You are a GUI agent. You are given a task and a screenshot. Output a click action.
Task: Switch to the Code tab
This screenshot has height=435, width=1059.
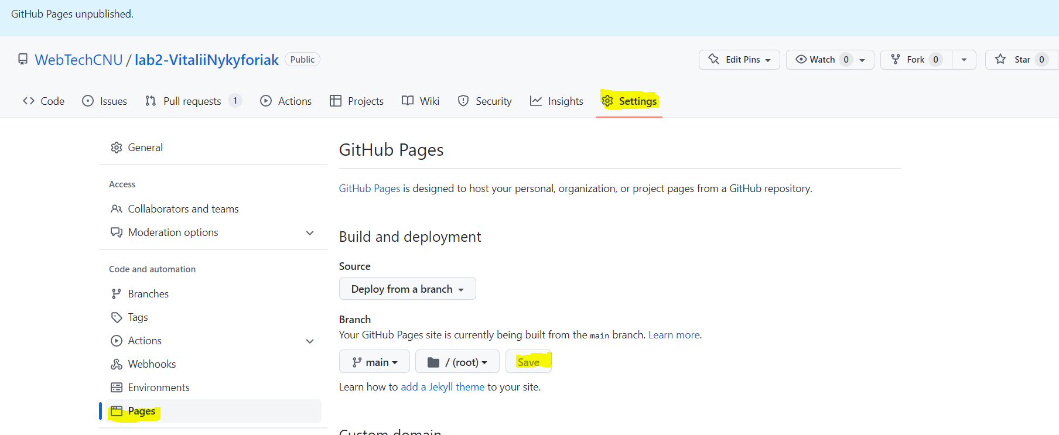pos(43,101)
